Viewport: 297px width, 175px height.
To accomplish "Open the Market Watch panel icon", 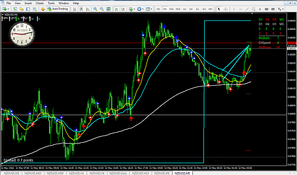I will pos(15,9).
